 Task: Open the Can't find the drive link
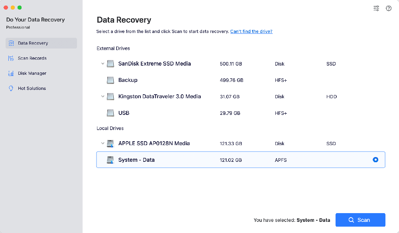(x=251, y=31)
